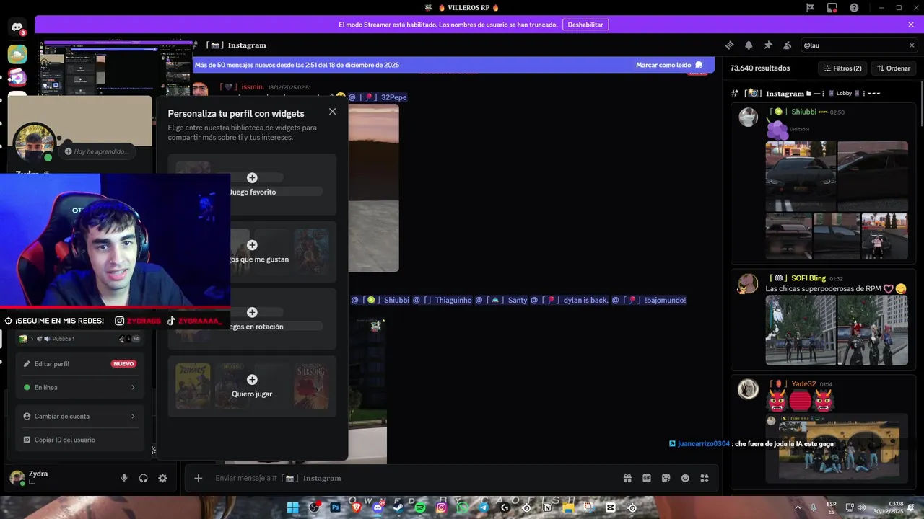
Task: Mute microphone in user panel
Action: pyautogui.click(x=124, y=478)
